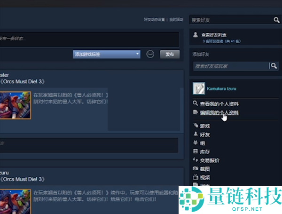Click the 好友 person icon in sidebar
This screenshot has width=282, height=214.
pyautogui.click(x=196, y=135)
